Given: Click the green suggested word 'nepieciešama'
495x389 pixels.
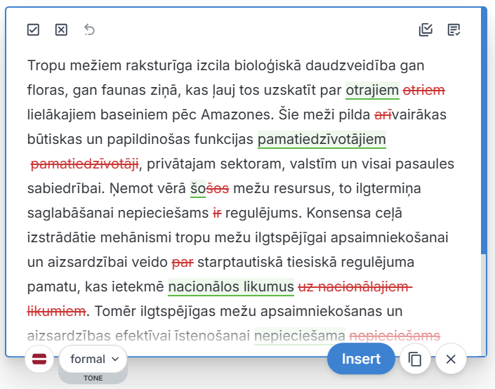Looking at the screenshot, I should click(300, 336).
